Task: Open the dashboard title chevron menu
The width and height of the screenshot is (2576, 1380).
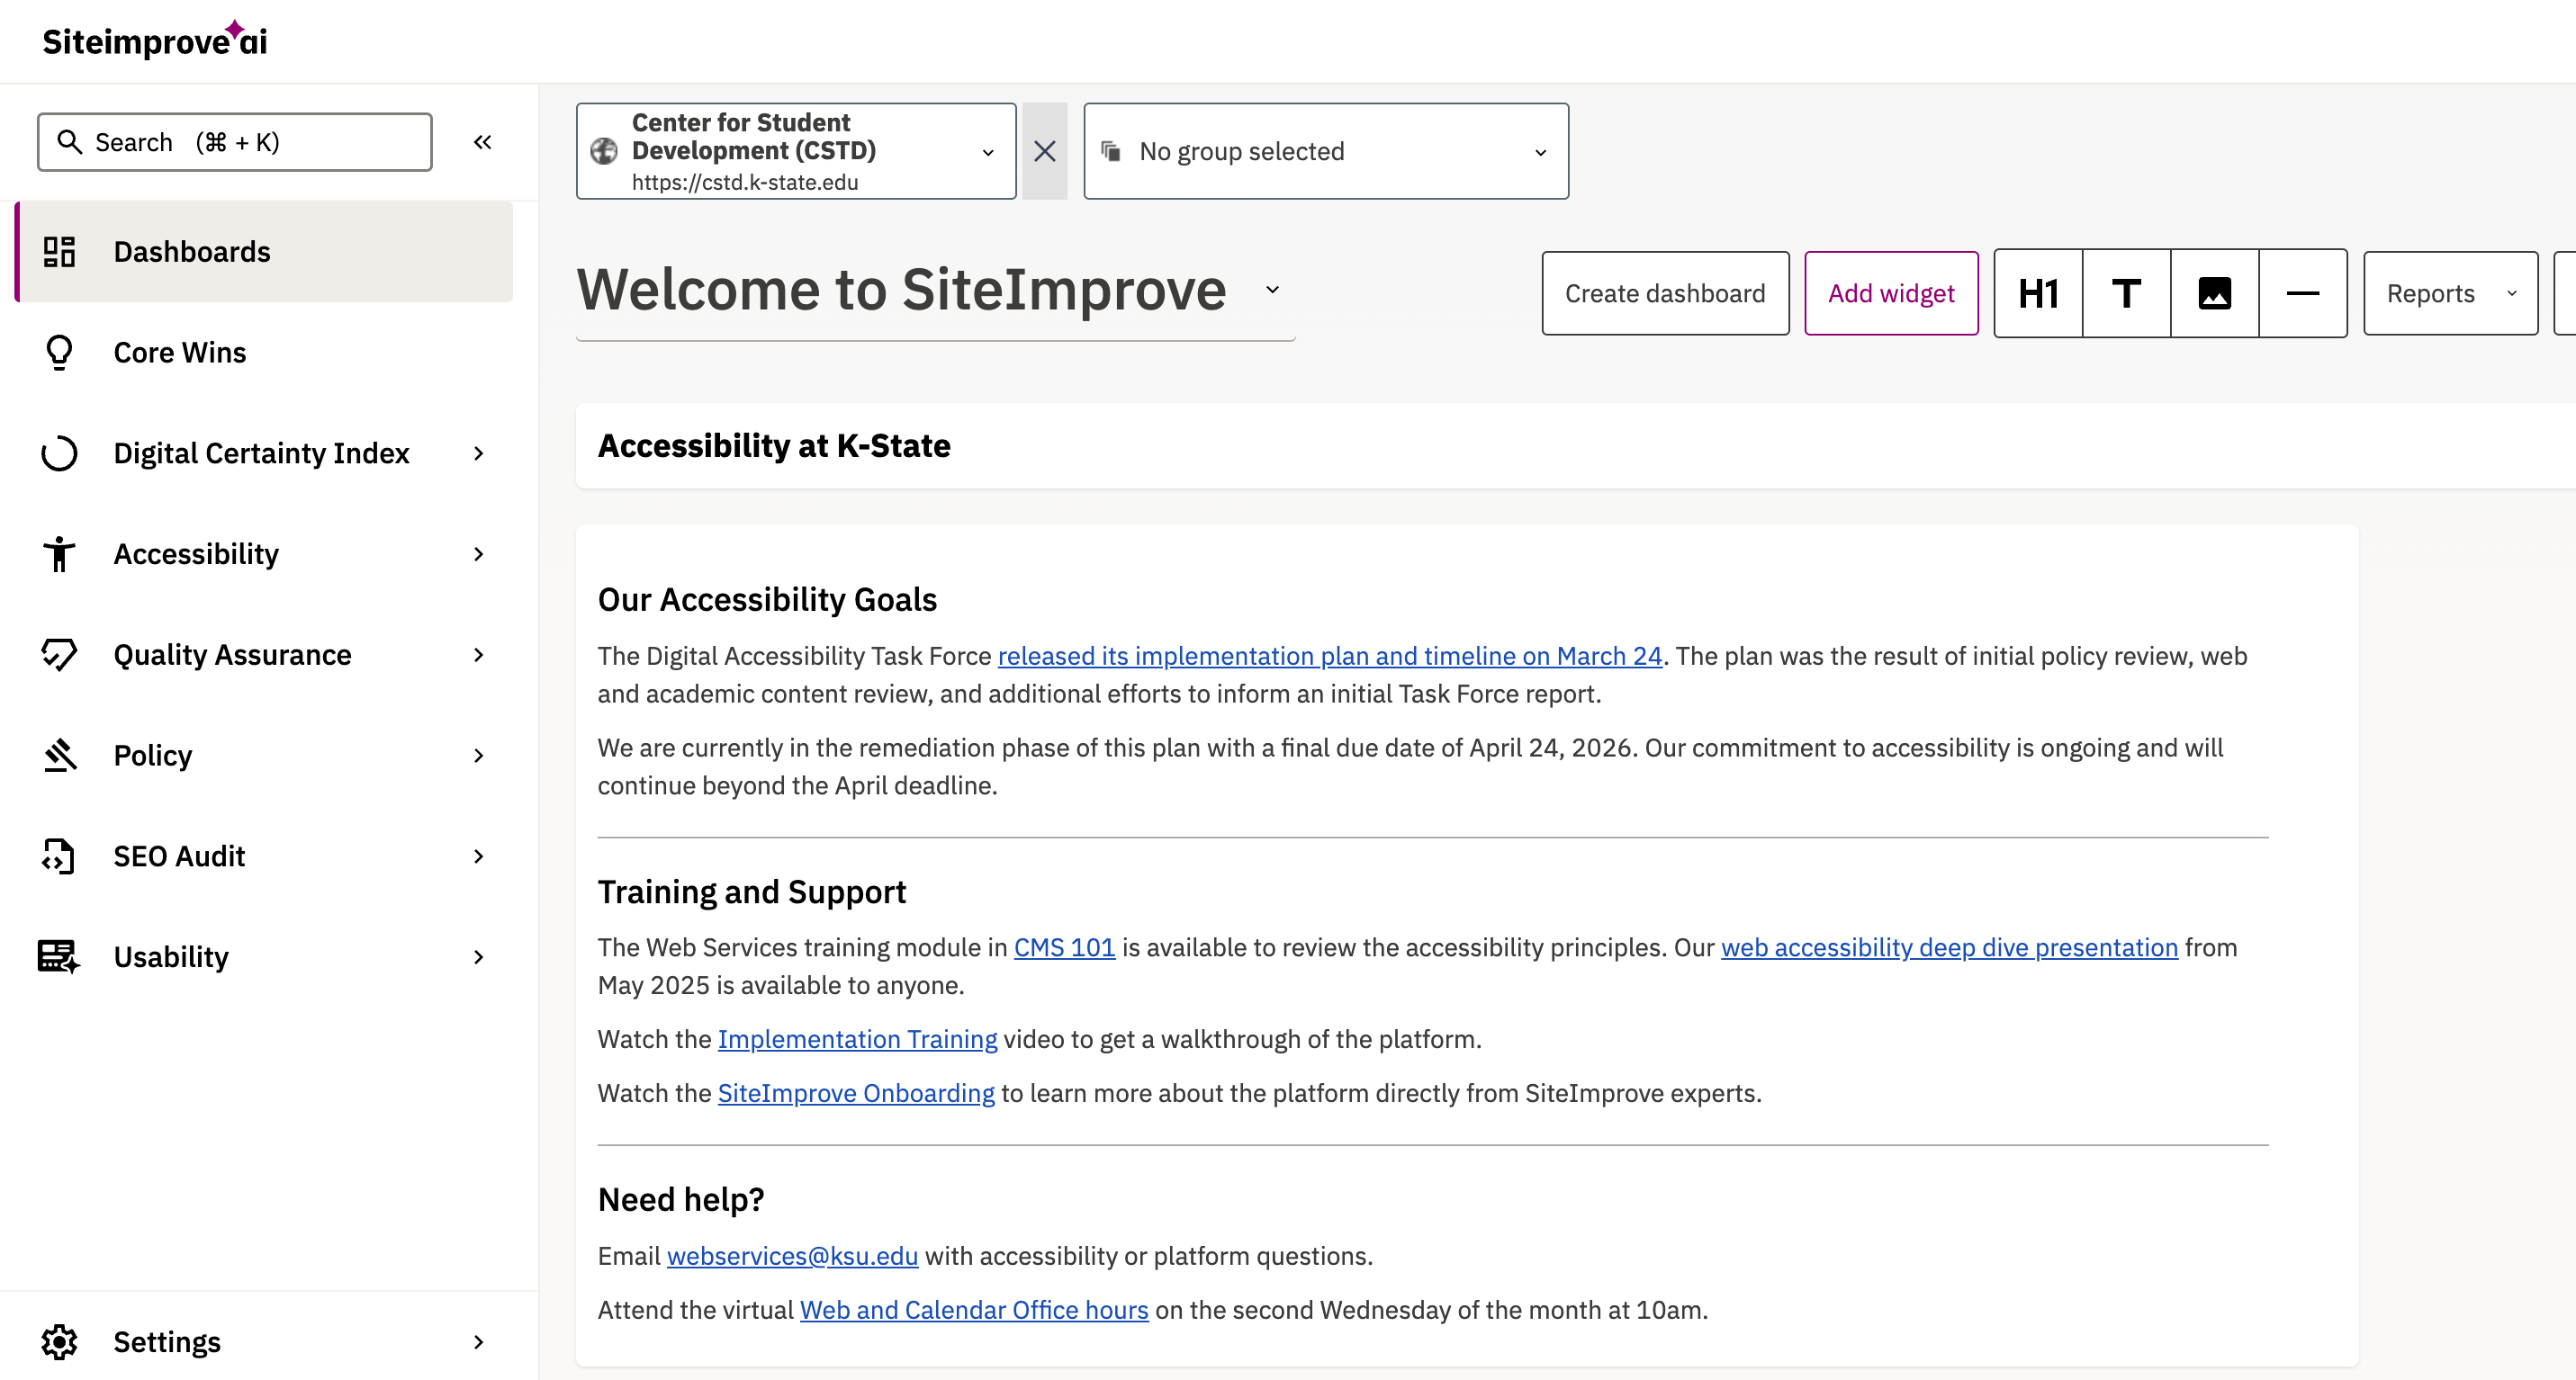Action: tap(1271, 290)
